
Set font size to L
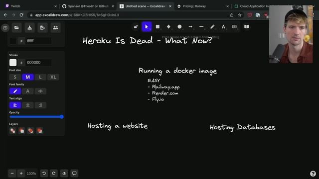pyautogui.click(x=40, y=77)
